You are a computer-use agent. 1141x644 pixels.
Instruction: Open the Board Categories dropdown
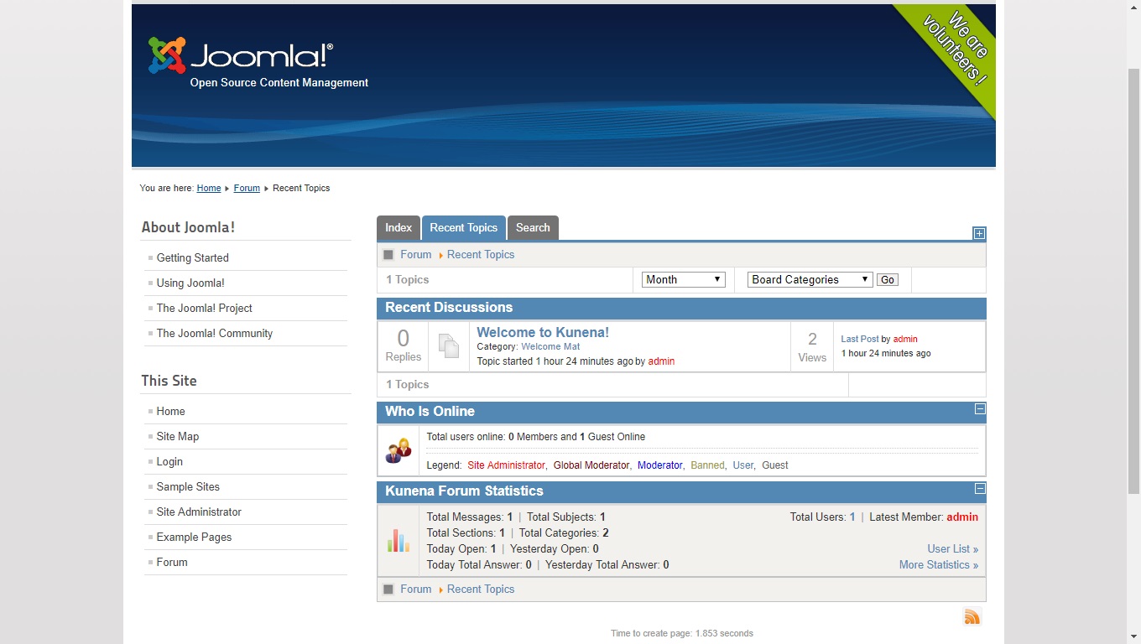(x=810, y=279)
